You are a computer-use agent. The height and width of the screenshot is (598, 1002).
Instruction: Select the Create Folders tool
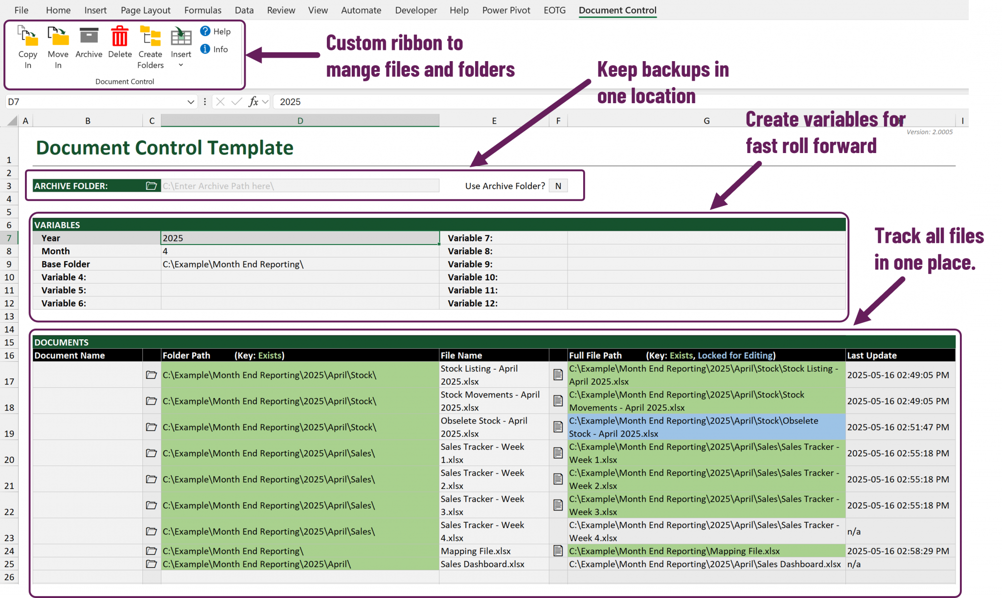150,44
